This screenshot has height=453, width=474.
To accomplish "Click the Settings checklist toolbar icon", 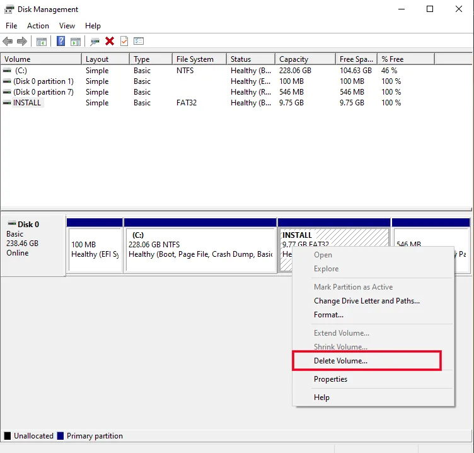I will pos(139,42).
